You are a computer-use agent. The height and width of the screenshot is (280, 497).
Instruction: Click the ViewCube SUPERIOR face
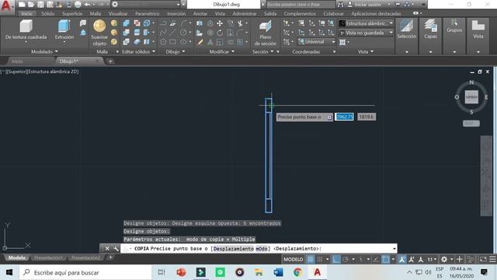pos(471,96)
